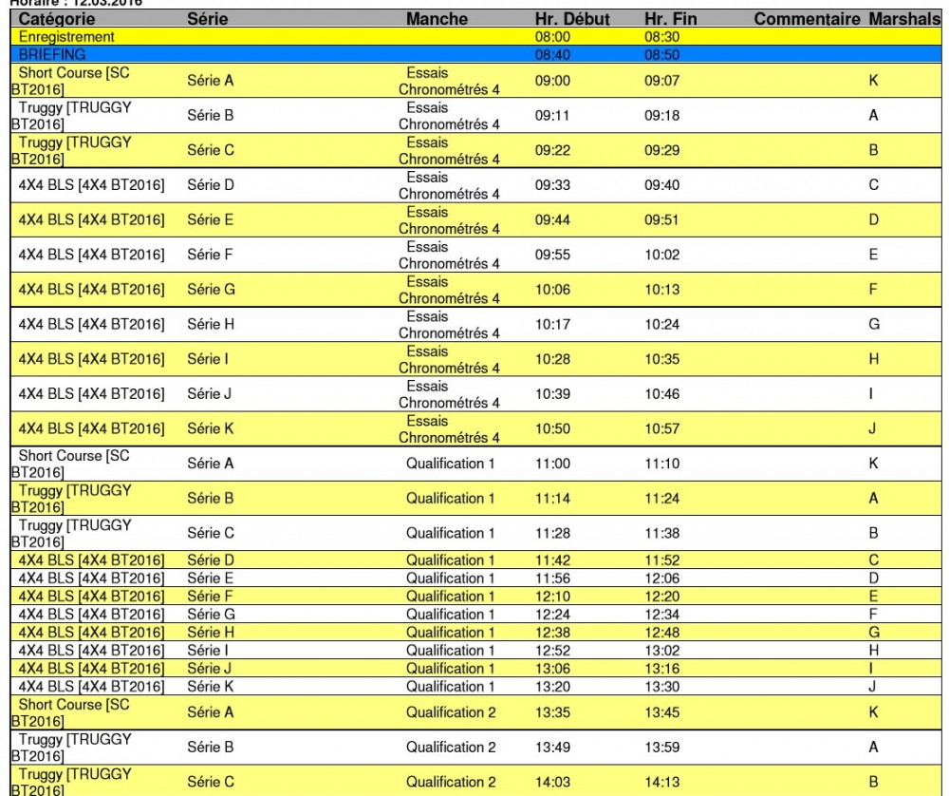Click Série B in the 09:11 row
The height and width of the screenshot is (796, 949).
(210, 115)
